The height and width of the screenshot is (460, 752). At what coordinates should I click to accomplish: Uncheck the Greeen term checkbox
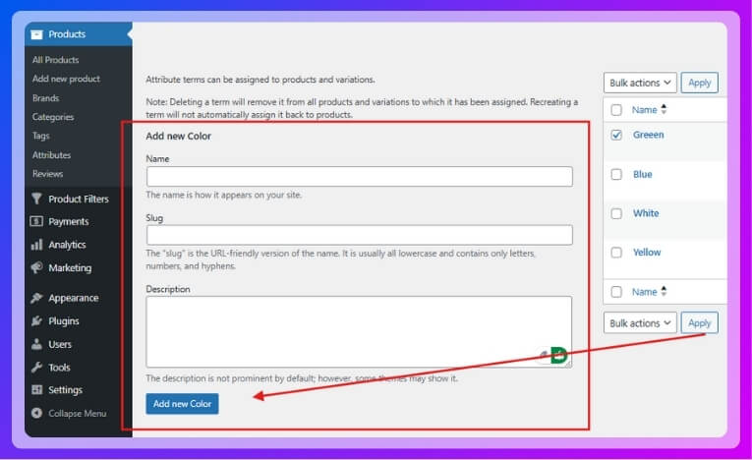click(x=616, y=135)
